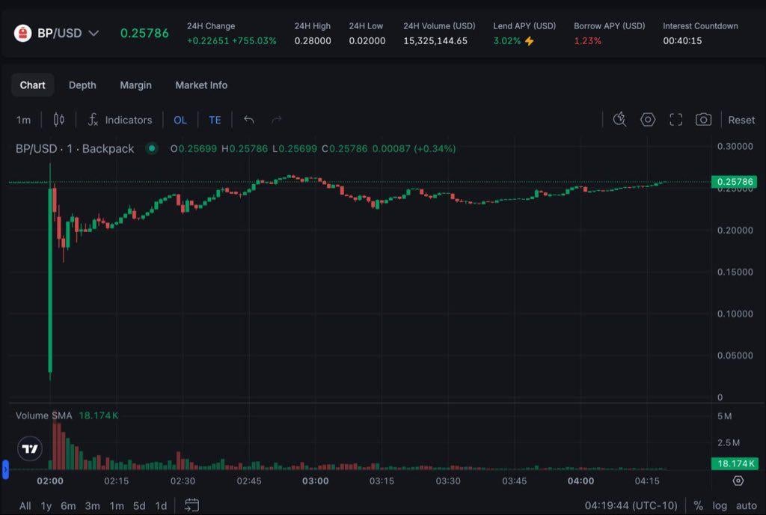Click the Reset chart button
766x515 pixels.
pyautogui.click(x=741, y=120)
